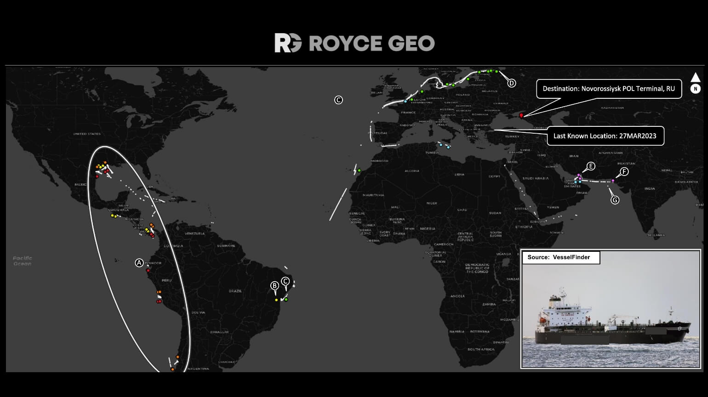Click the red destination dot at Novorossiysk
The width and height of the screenshot is (708, 397).
[x=521, y=115]
